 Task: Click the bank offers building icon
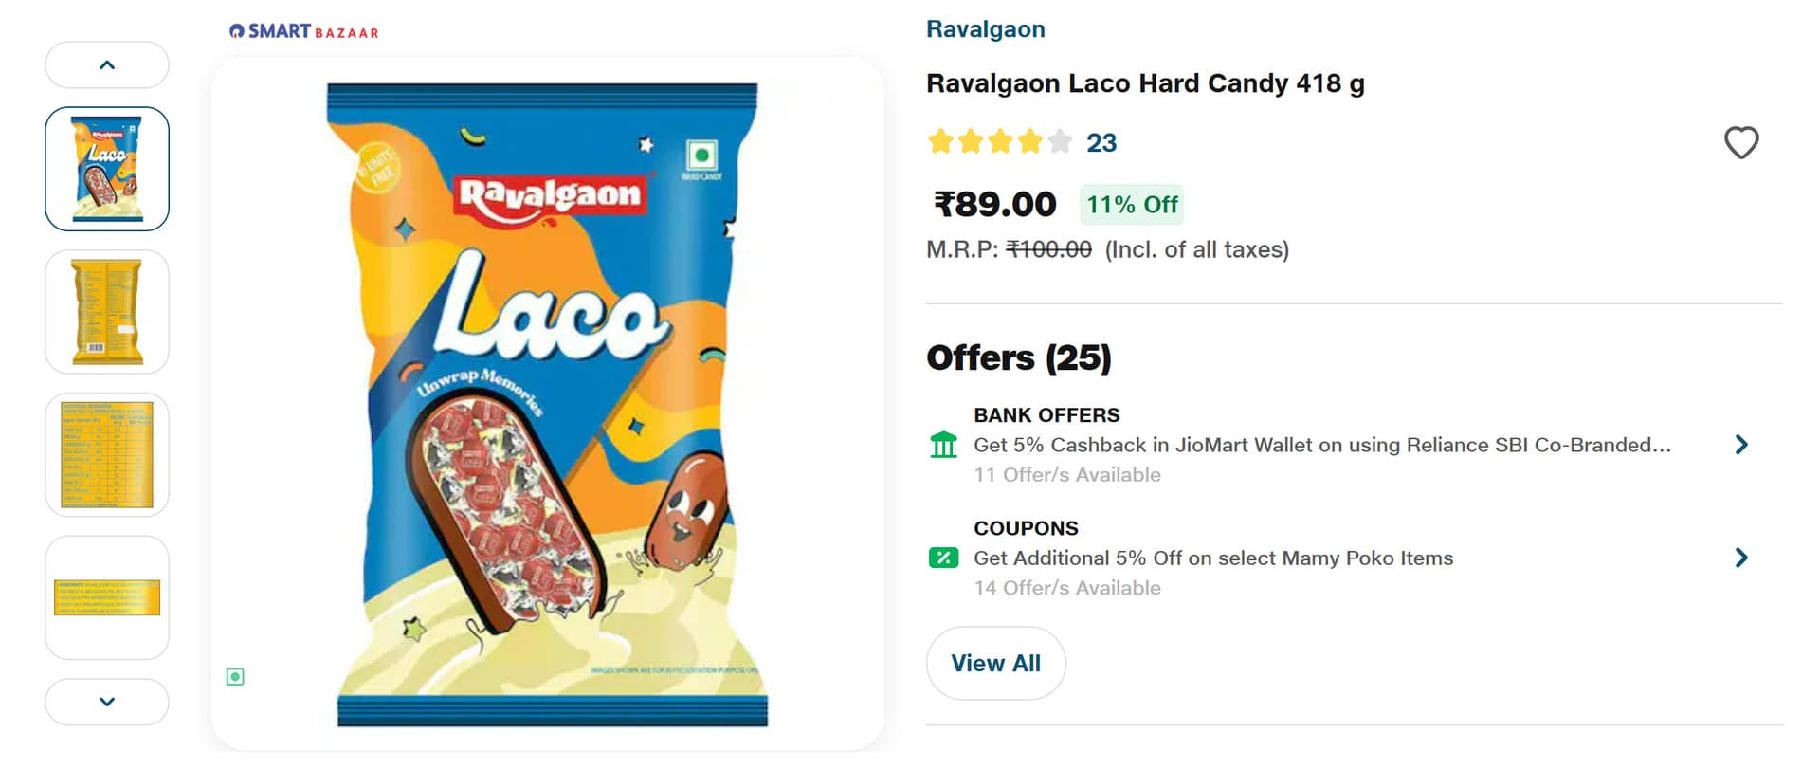[x=943, y=445]
